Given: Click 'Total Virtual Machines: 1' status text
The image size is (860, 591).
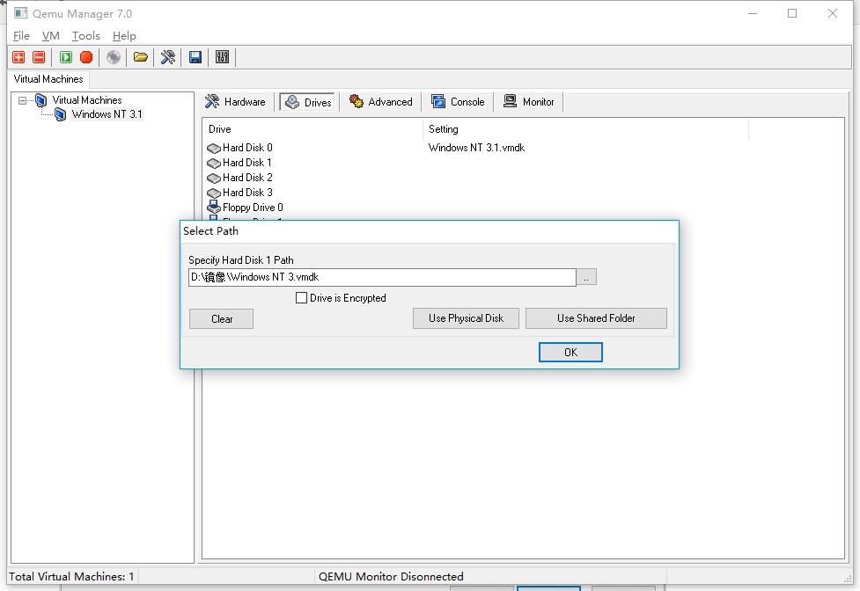Looking at the screenshot, I should point(71,576).
